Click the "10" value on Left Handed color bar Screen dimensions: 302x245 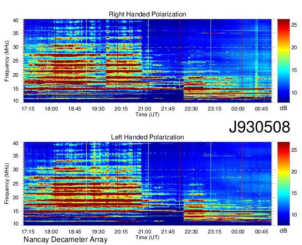tap(294, 215)
